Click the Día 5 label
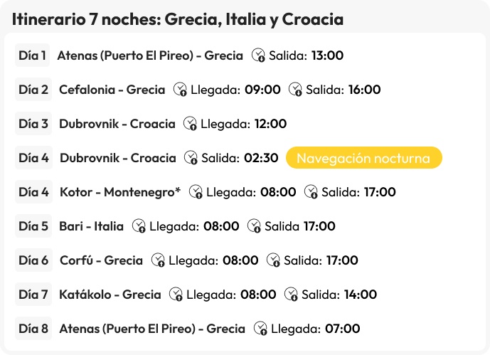 [x=33, y=226]
